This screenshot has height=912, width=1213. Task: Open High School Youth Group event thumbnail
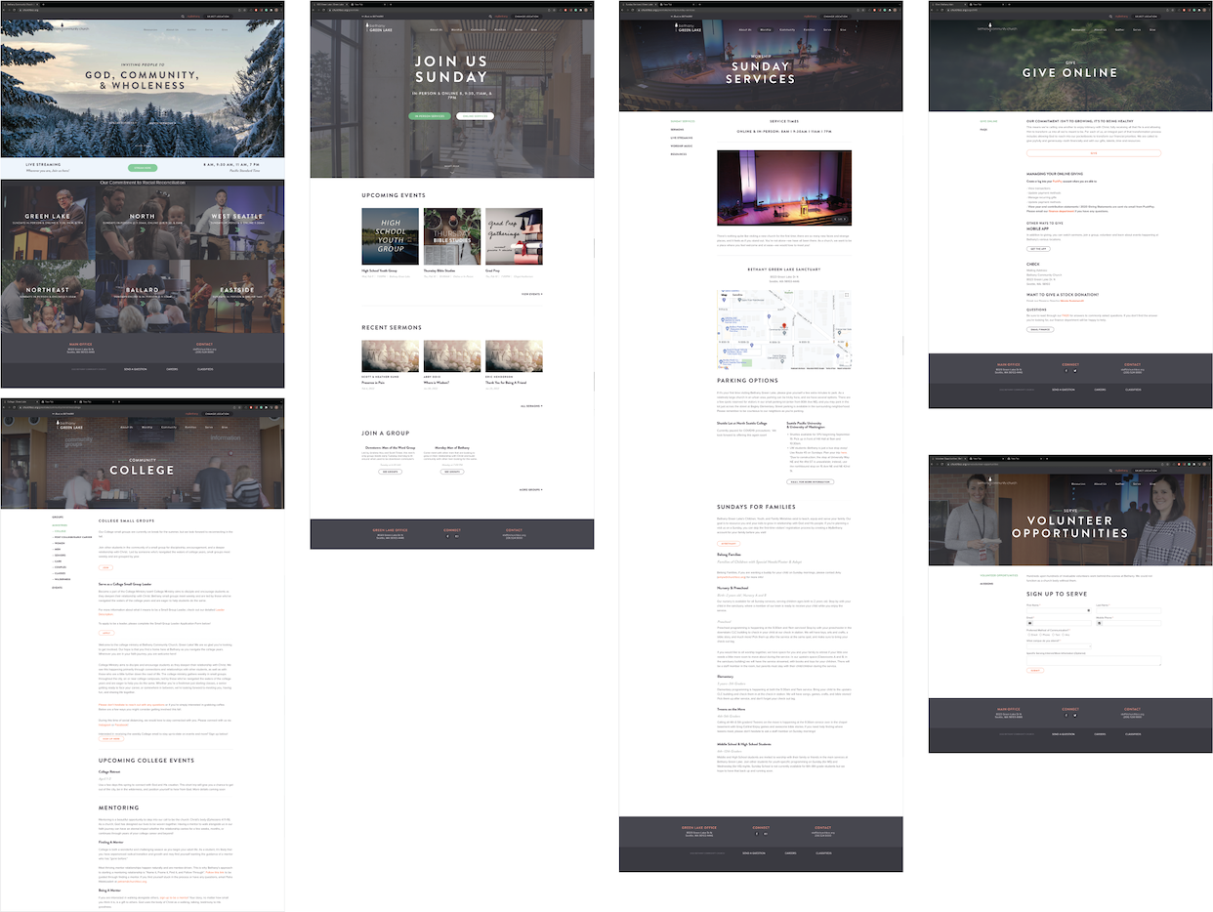point(390,235)
